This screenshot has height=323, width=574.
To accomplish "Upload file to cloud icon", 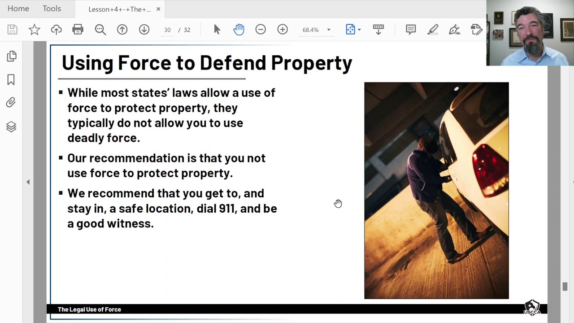I will [56, 30].
